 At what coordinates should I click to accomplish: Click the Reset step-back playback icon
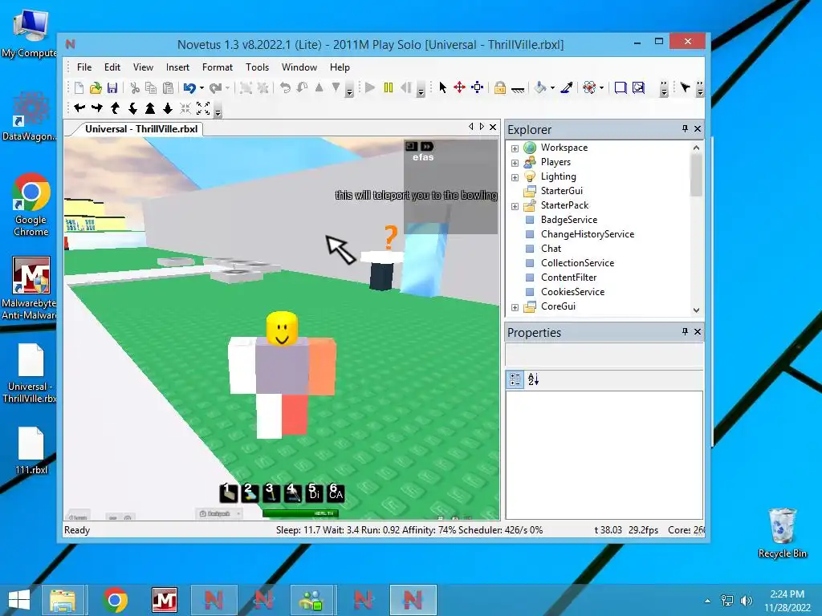(405, 87)
